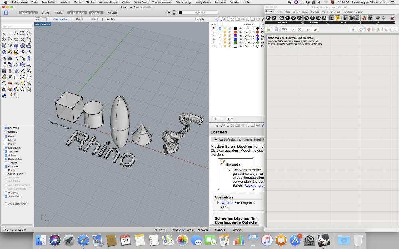The height and width of the screenshot is (249, 399).
Task: Click the Wählen link in help
Action: 227,203
